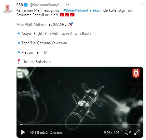Click the blue diamond beside Arayıcı Başlık
Viewport: 146px width, 140px height.
[19, 33]
